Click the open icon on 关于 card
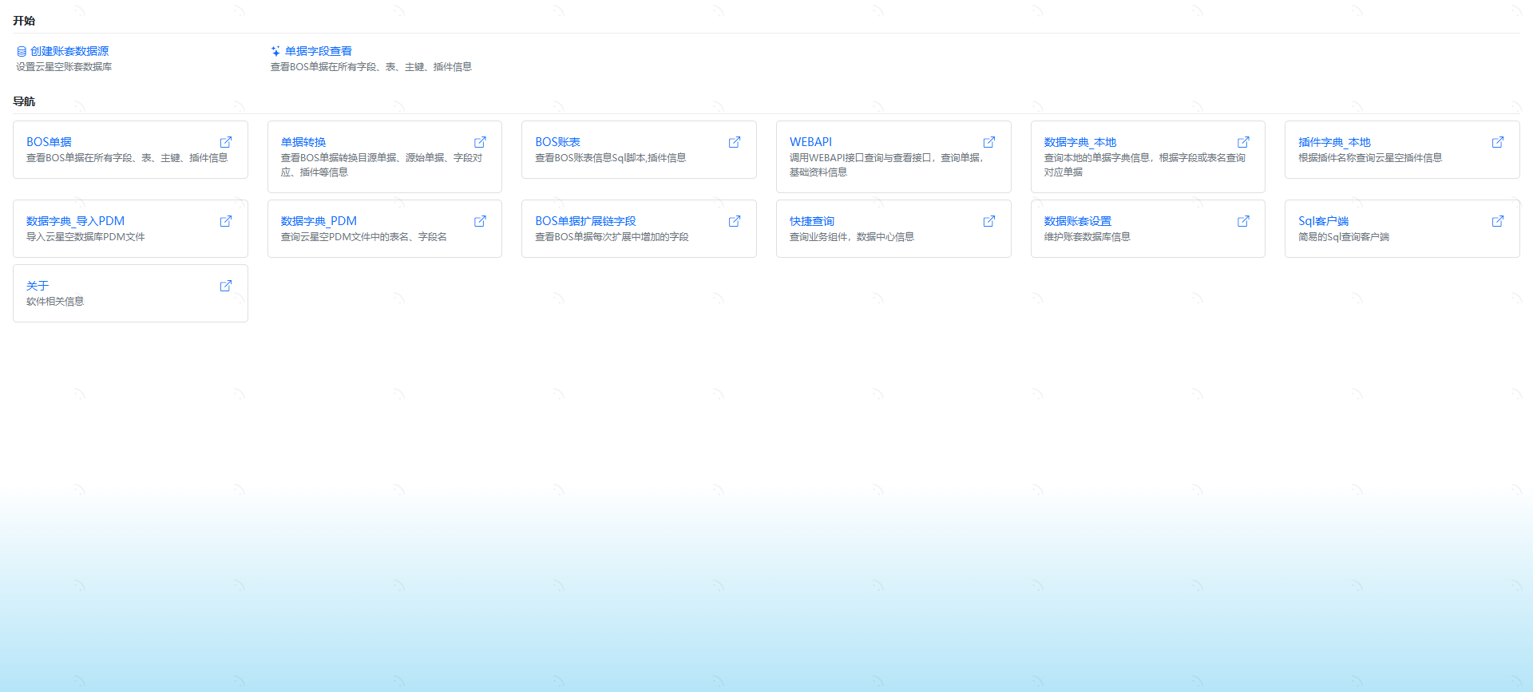This screenshot has width=1533, height=692. pyautogui.click(x=226, y=286)
